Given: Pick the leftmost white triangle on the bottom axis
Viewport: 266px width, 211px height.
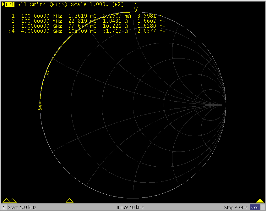Looking at the screenshot, I should pos(6,201).
